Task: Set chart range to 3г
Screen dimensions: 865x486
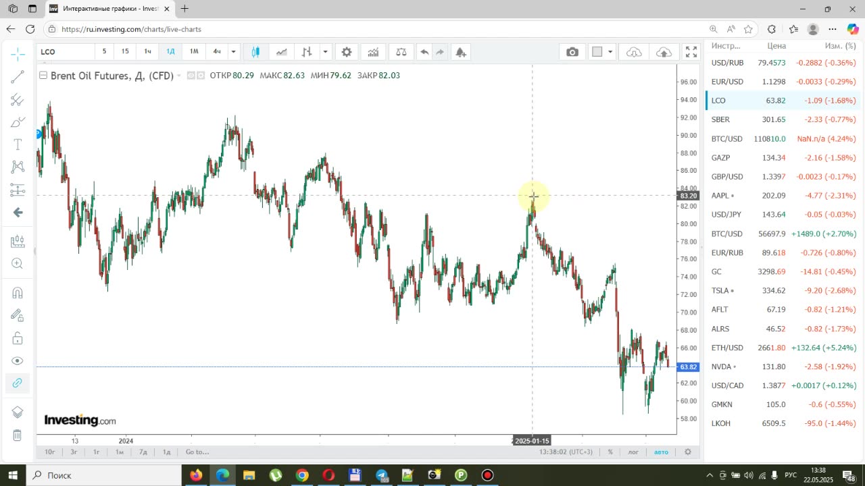Action: click(x=74, y=452)
